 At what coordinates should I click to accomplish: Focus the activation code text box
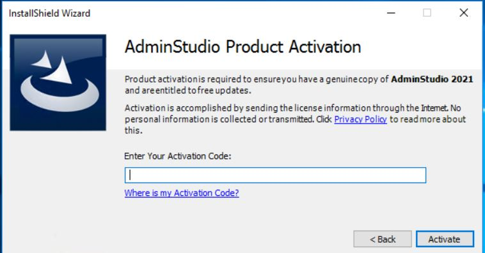pos(275,175)
